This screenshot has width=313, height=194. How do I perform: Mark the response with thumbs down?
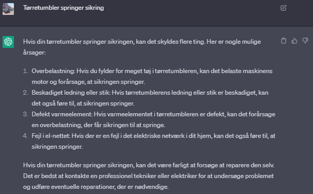[305, 41]
